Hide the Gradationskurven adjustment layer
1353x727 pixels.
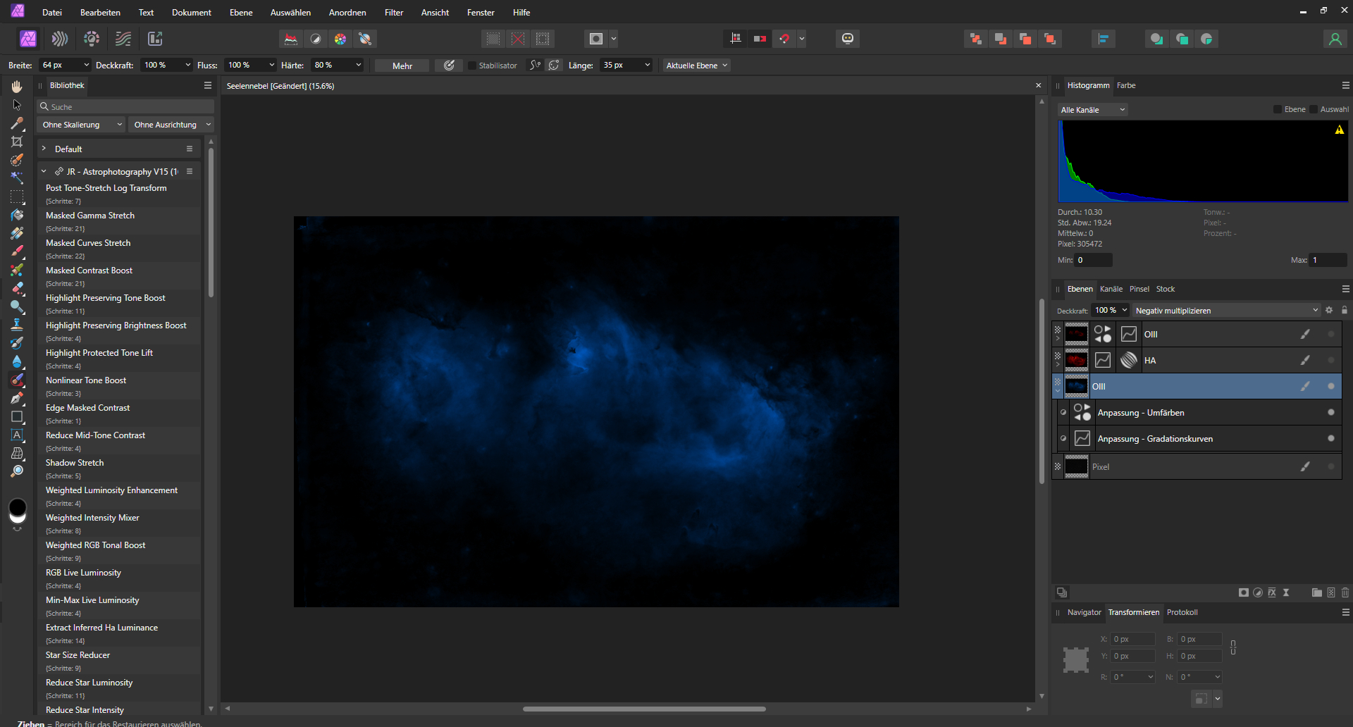(1331, 438)
